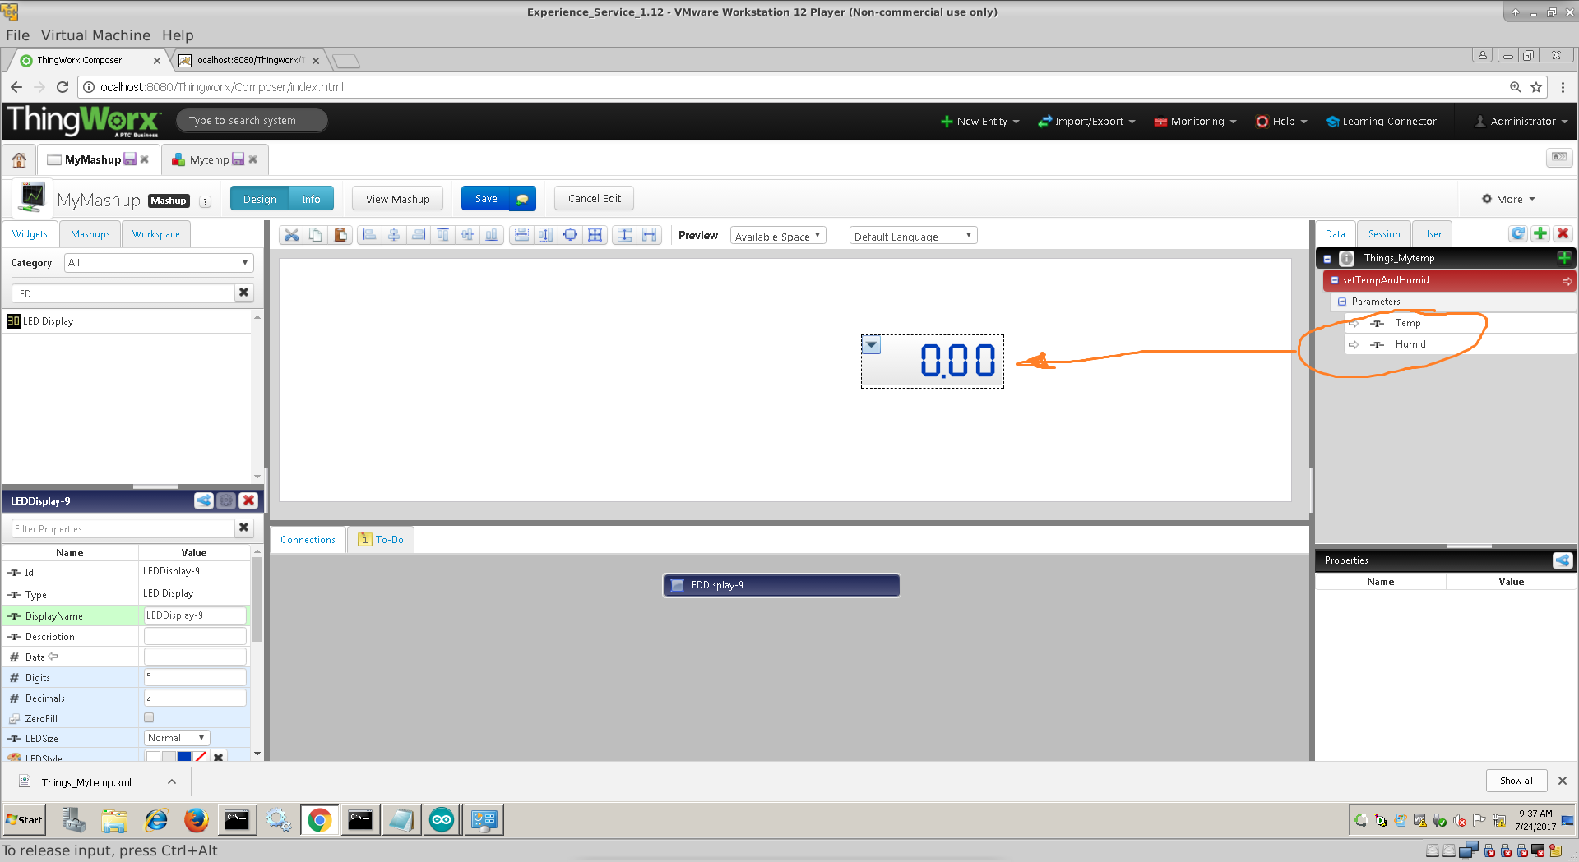
Task: Collapse the Parameters node
Action: click(1342, 302)
